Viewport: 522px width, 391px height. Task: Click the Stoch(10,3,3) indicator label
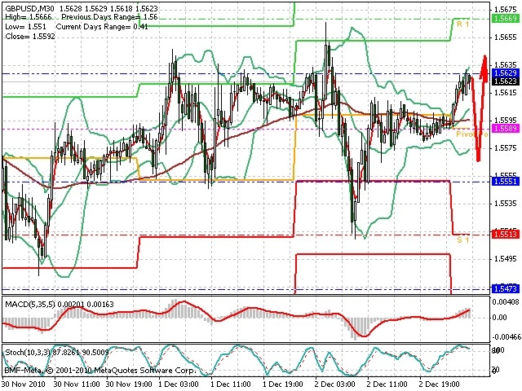pyautogui.click(x=28, y=352)
